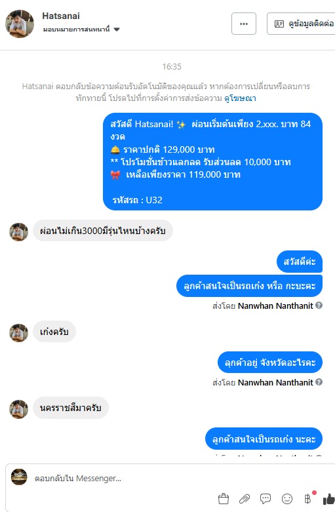The height and width of the screenshot is (512, 335).
Task: Attach a file with the paperclip icon
Action: [245, 499]
